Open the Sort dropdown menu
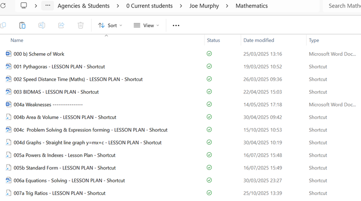The height and width of the screenshot is (201, 361). click(110, 26)
